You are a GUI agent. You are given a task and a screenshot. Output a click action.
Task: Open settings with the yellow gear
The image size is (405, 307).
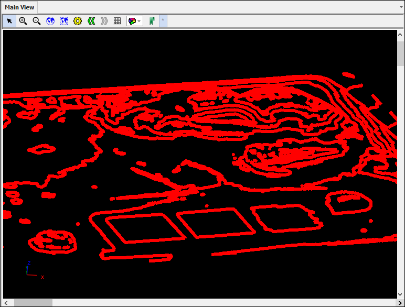pyautogui.click(x=78, y=21)
